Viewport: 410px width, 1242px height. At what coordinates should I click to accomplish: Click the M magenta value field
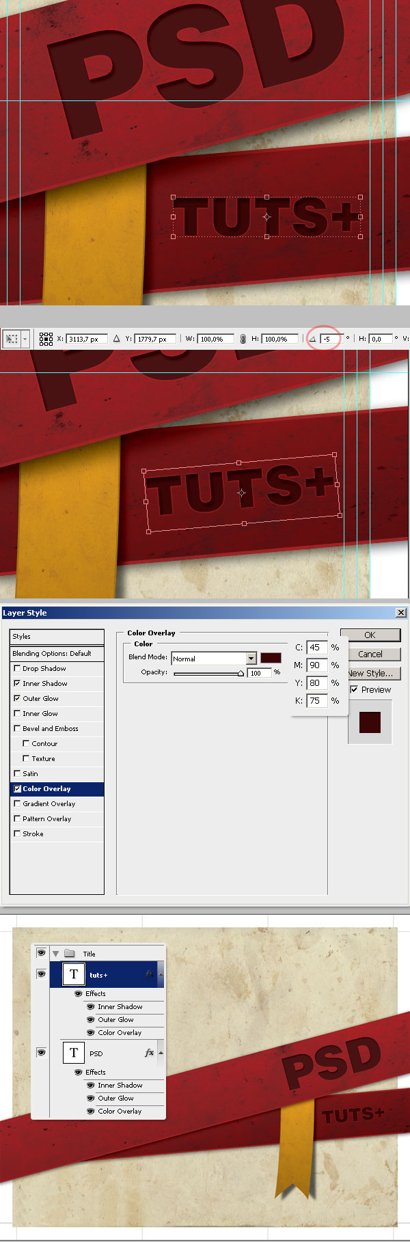point(317,665)
